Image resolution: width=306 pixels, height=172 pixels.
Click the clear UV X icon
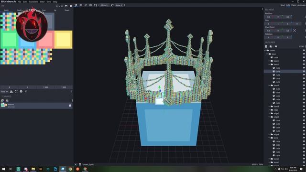pyautogui.click(x=26, y=91)
